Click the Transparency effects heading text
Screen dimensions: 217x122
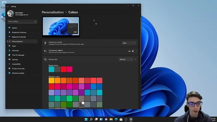click(56, 50)
